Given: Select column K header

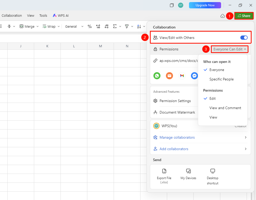Looking at the screenshot, I should point(47,46).
